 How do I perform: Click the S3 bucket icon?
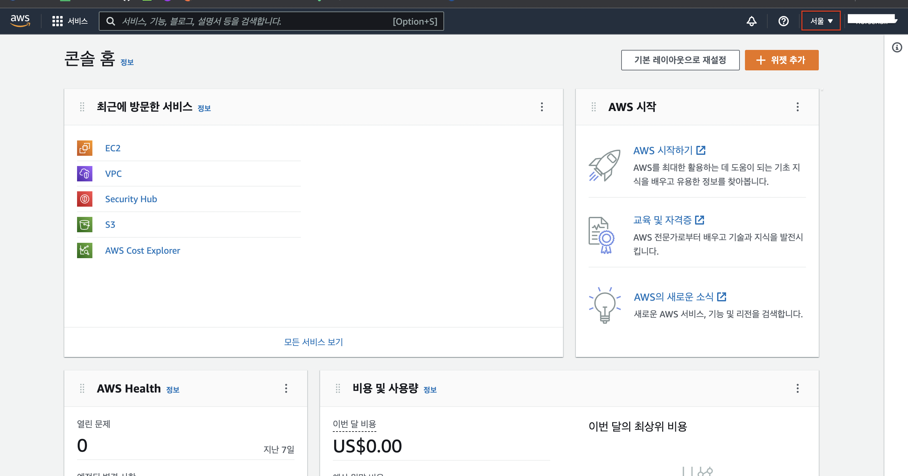[x=85, y=225]
